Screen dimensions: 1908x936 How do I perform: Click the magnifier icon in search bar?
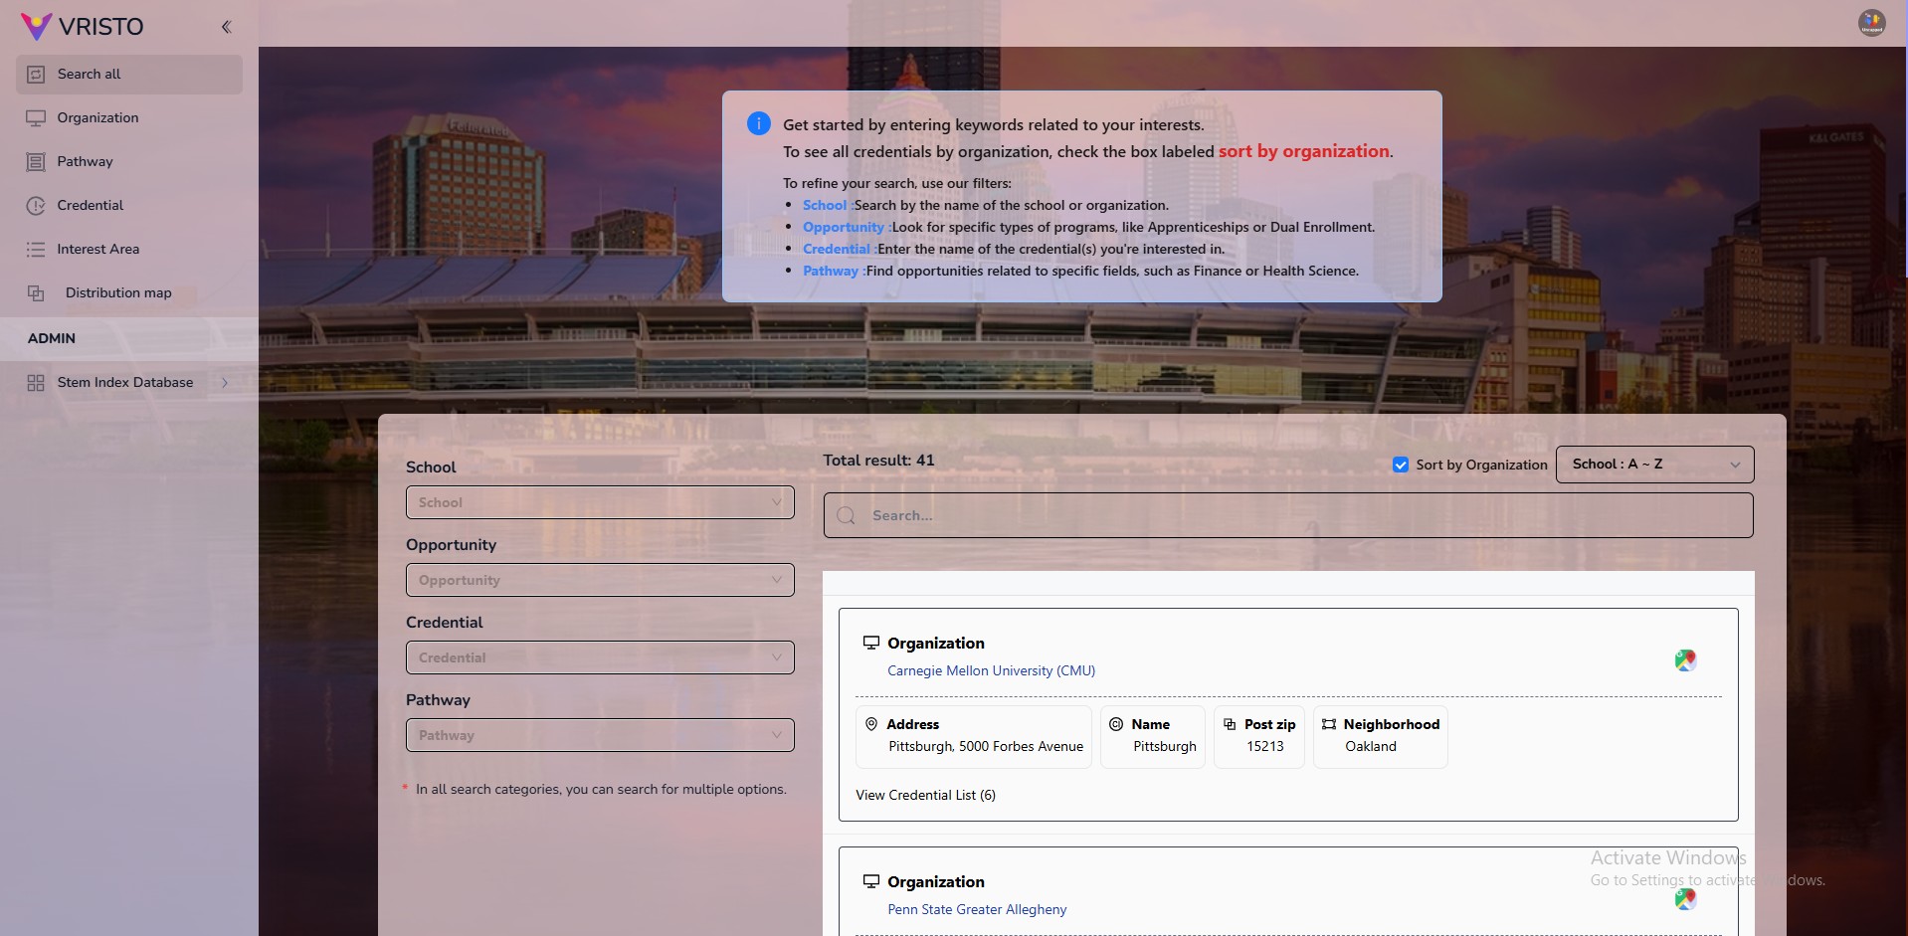847,515
